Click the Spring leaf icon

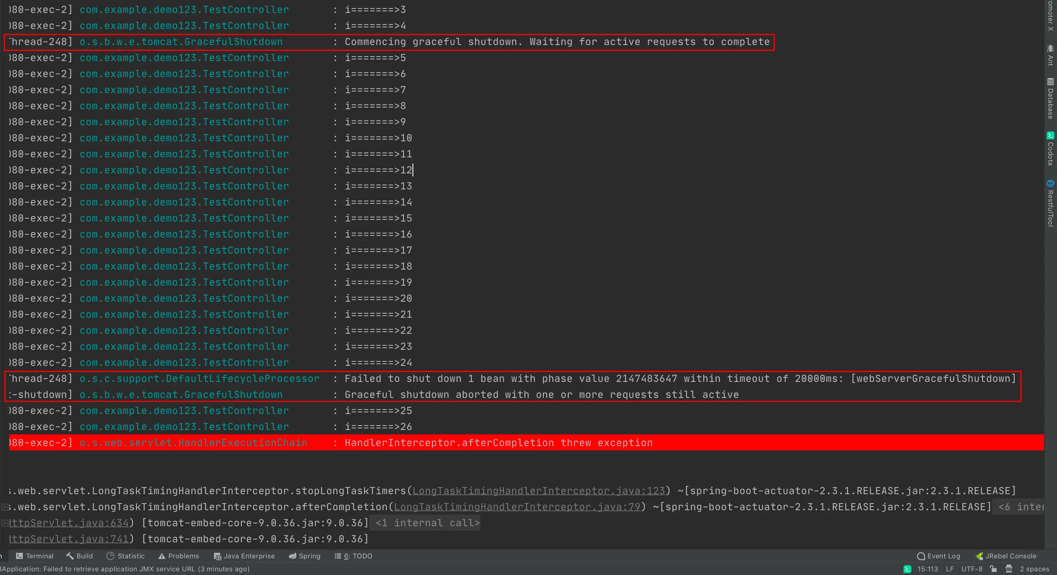[293, 556]
